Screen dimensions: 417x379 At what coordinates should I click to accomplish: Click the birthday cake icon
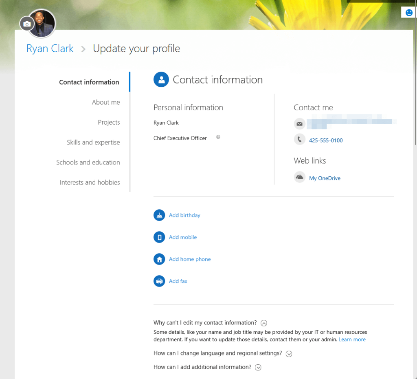(x=159, y=215)
